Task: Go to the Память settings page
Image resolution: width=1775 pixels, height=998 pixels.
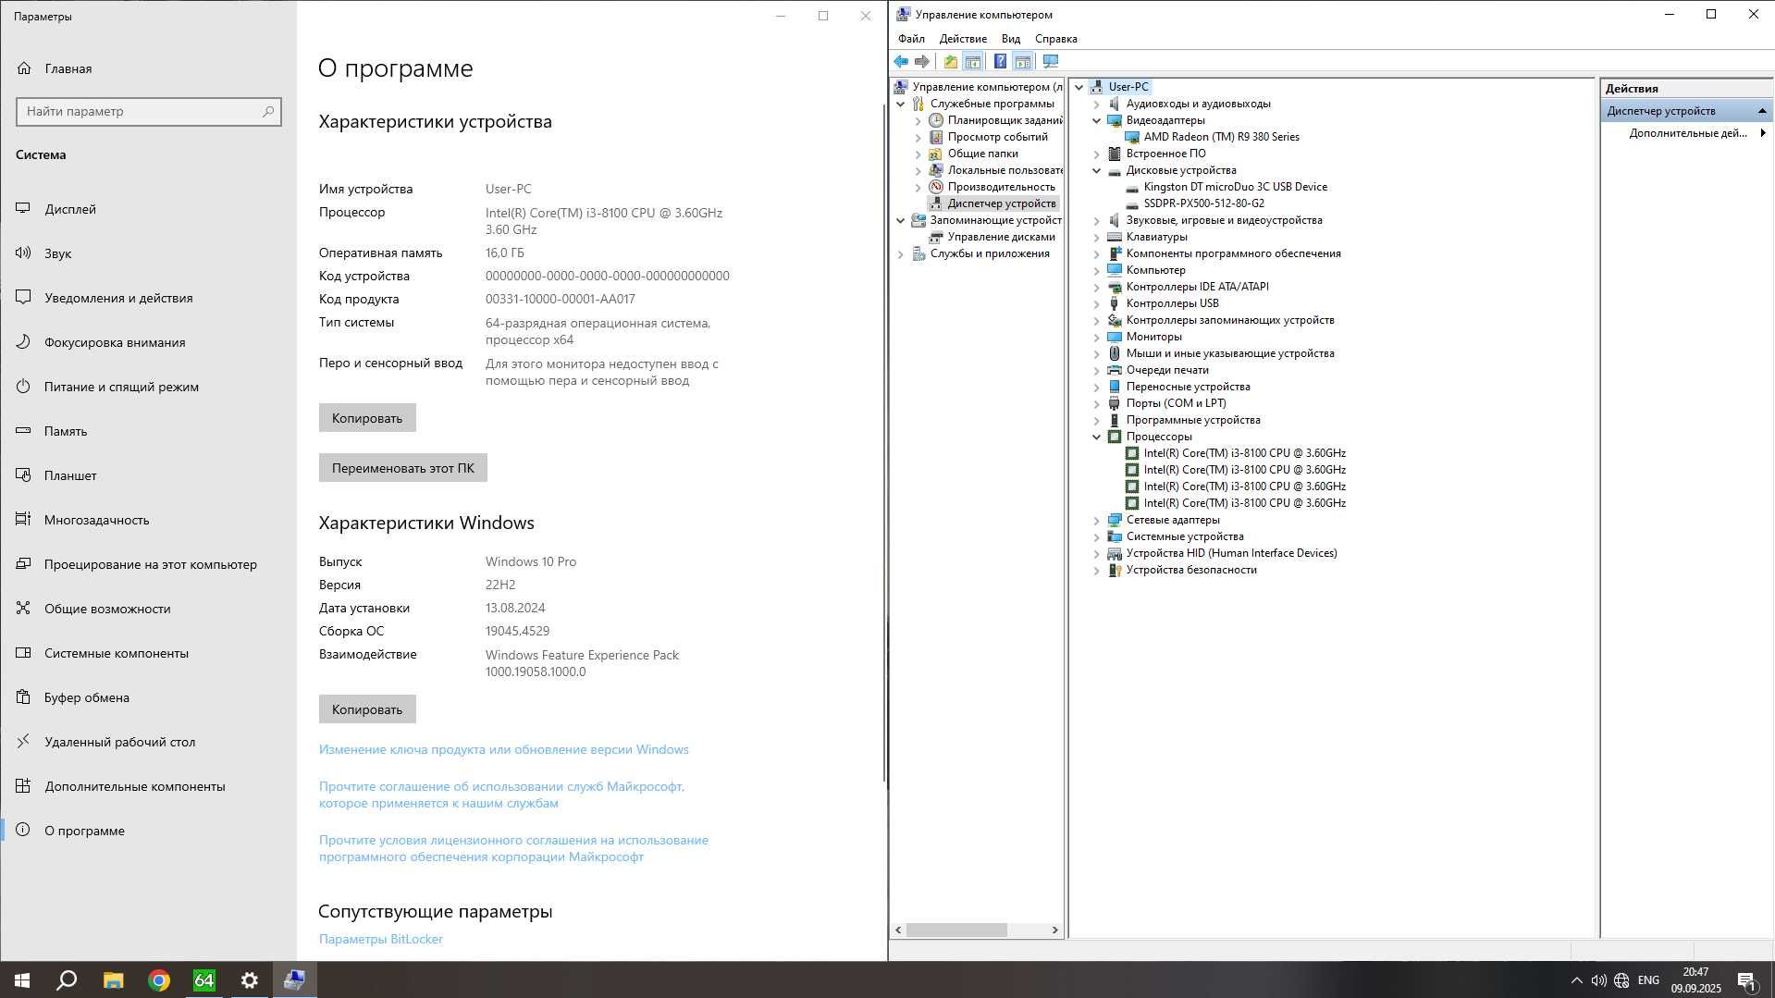Action: [x=148, y=431]
